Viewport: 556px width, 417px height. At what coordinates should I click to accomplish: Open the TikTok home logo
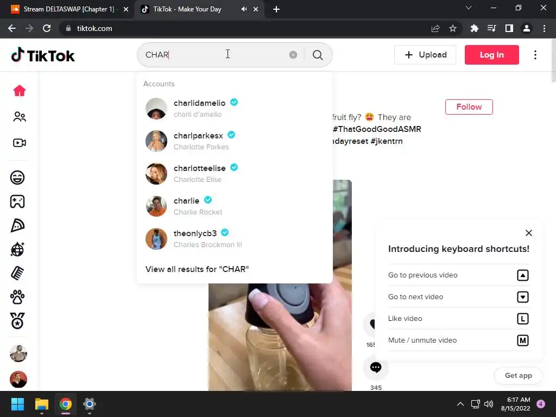tap(42, 55)
